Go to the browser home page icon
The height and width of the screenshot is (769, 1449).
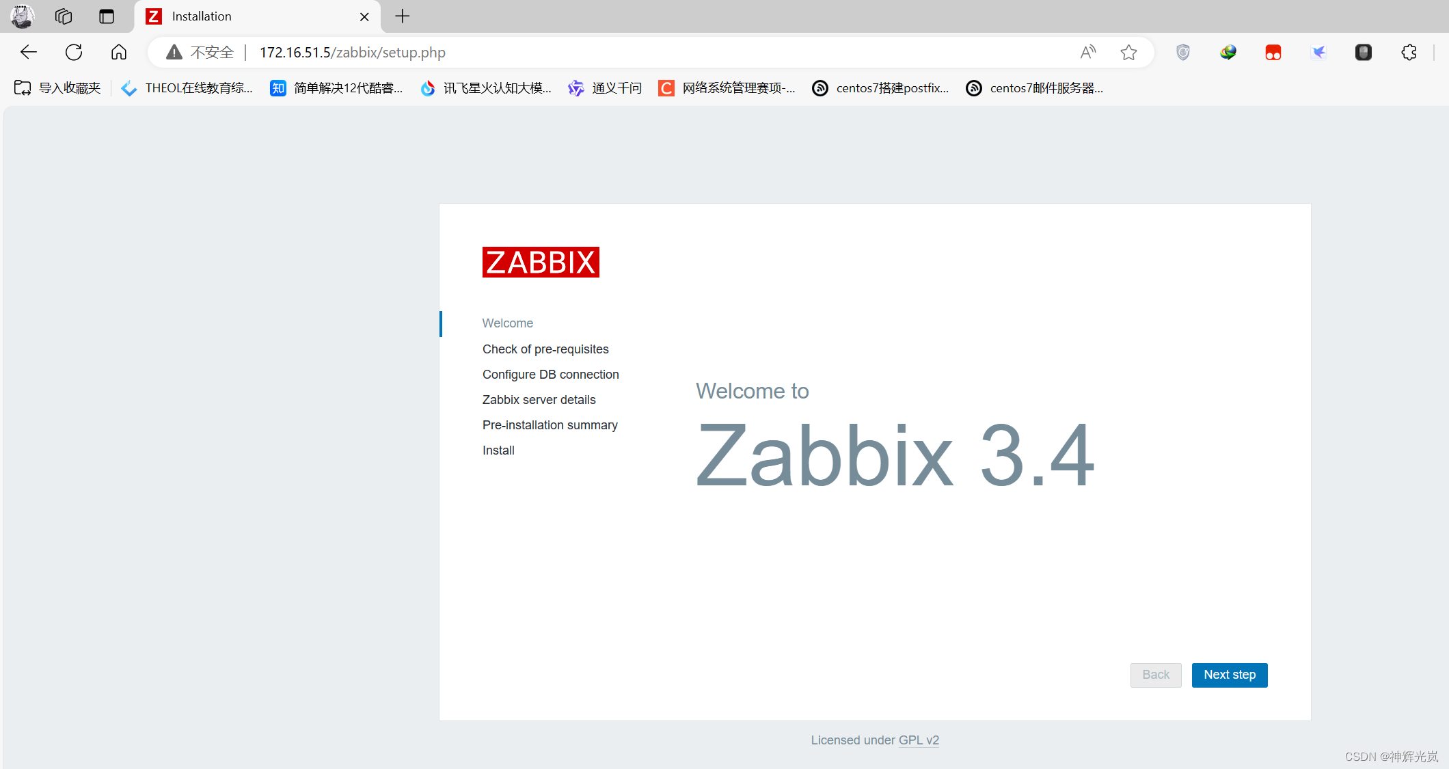point(119,53)
